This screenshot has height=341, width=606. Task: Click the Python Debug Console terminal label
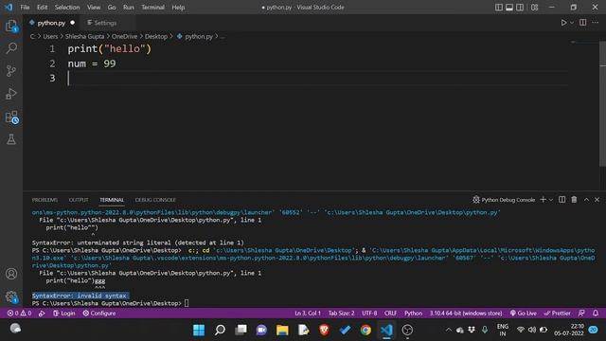click(504, 200)
